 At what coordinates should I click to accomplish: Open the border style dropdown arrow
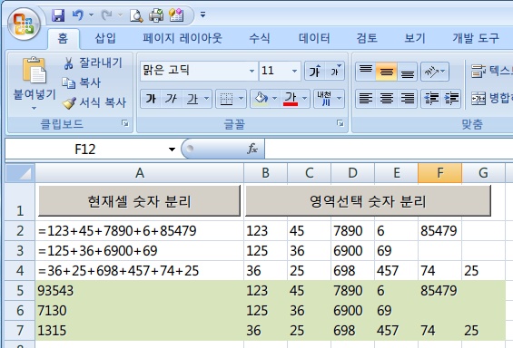[x=241, y=99]
